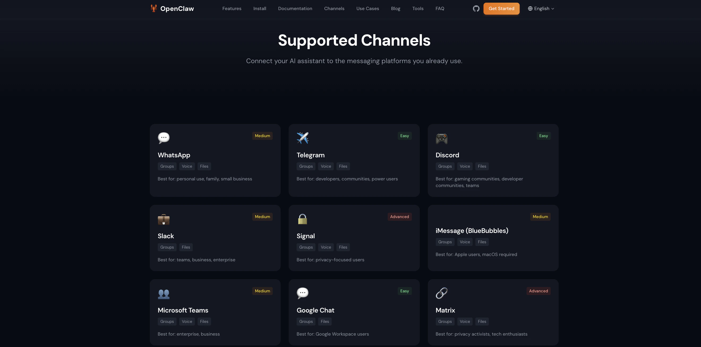Image resolution: width=701 pixels, height=347 pixels.
Task: Click 'Best for: privacy-focused users' text
Action: 330,260
